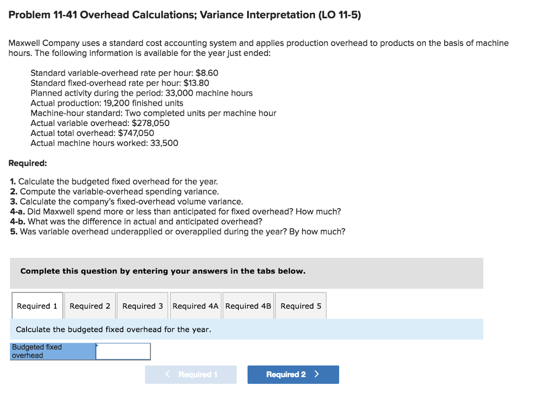This screenshot has width=535, height=408.
Task: Click the disabled Required 1 back button
Action: (191, 375)
